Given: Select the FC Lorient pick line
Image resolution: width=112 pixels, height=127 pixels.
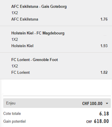Looking at the screenshot, I should click(x=20, y=72).
